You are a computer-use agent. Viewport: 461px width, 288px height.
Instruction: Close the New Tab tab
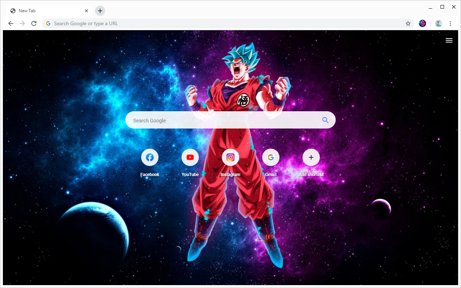pyautogui.click(x=86, y=11)
